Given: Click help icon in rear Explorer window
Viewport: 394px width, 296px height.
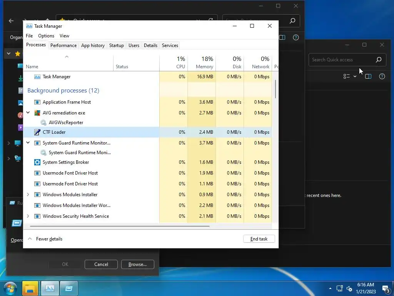Looking at the screenshot, I should 296,37.
